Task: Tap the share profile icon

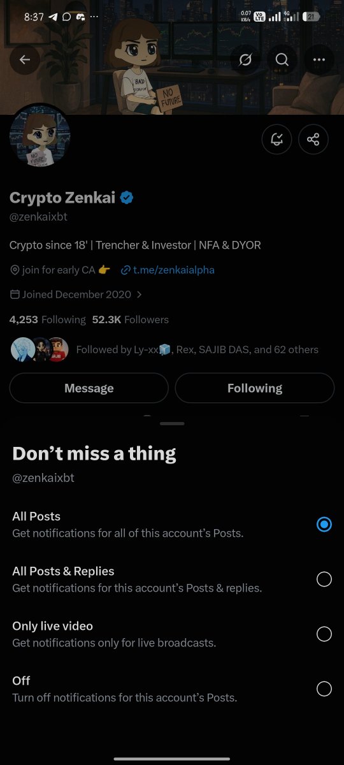Action: tap(313, 140)
